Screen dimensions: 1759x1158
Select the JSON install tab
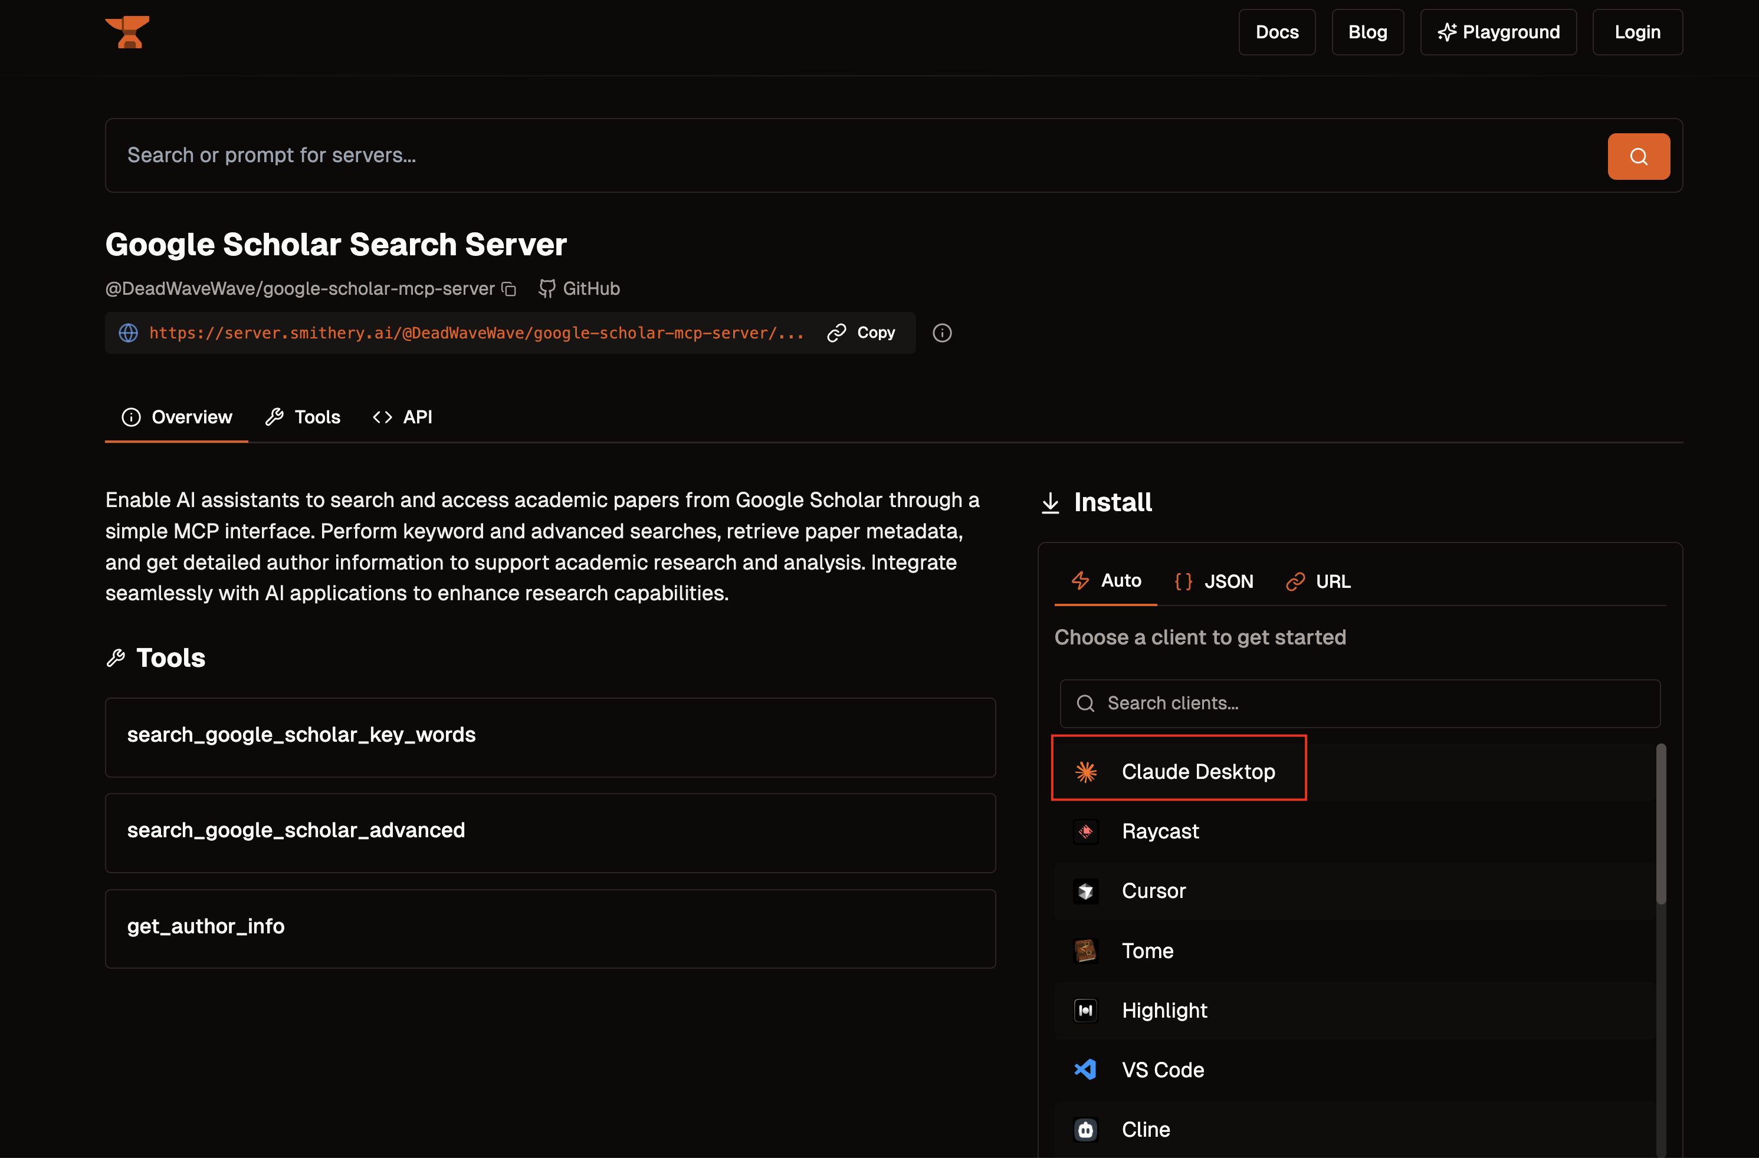click(1215, 582)
